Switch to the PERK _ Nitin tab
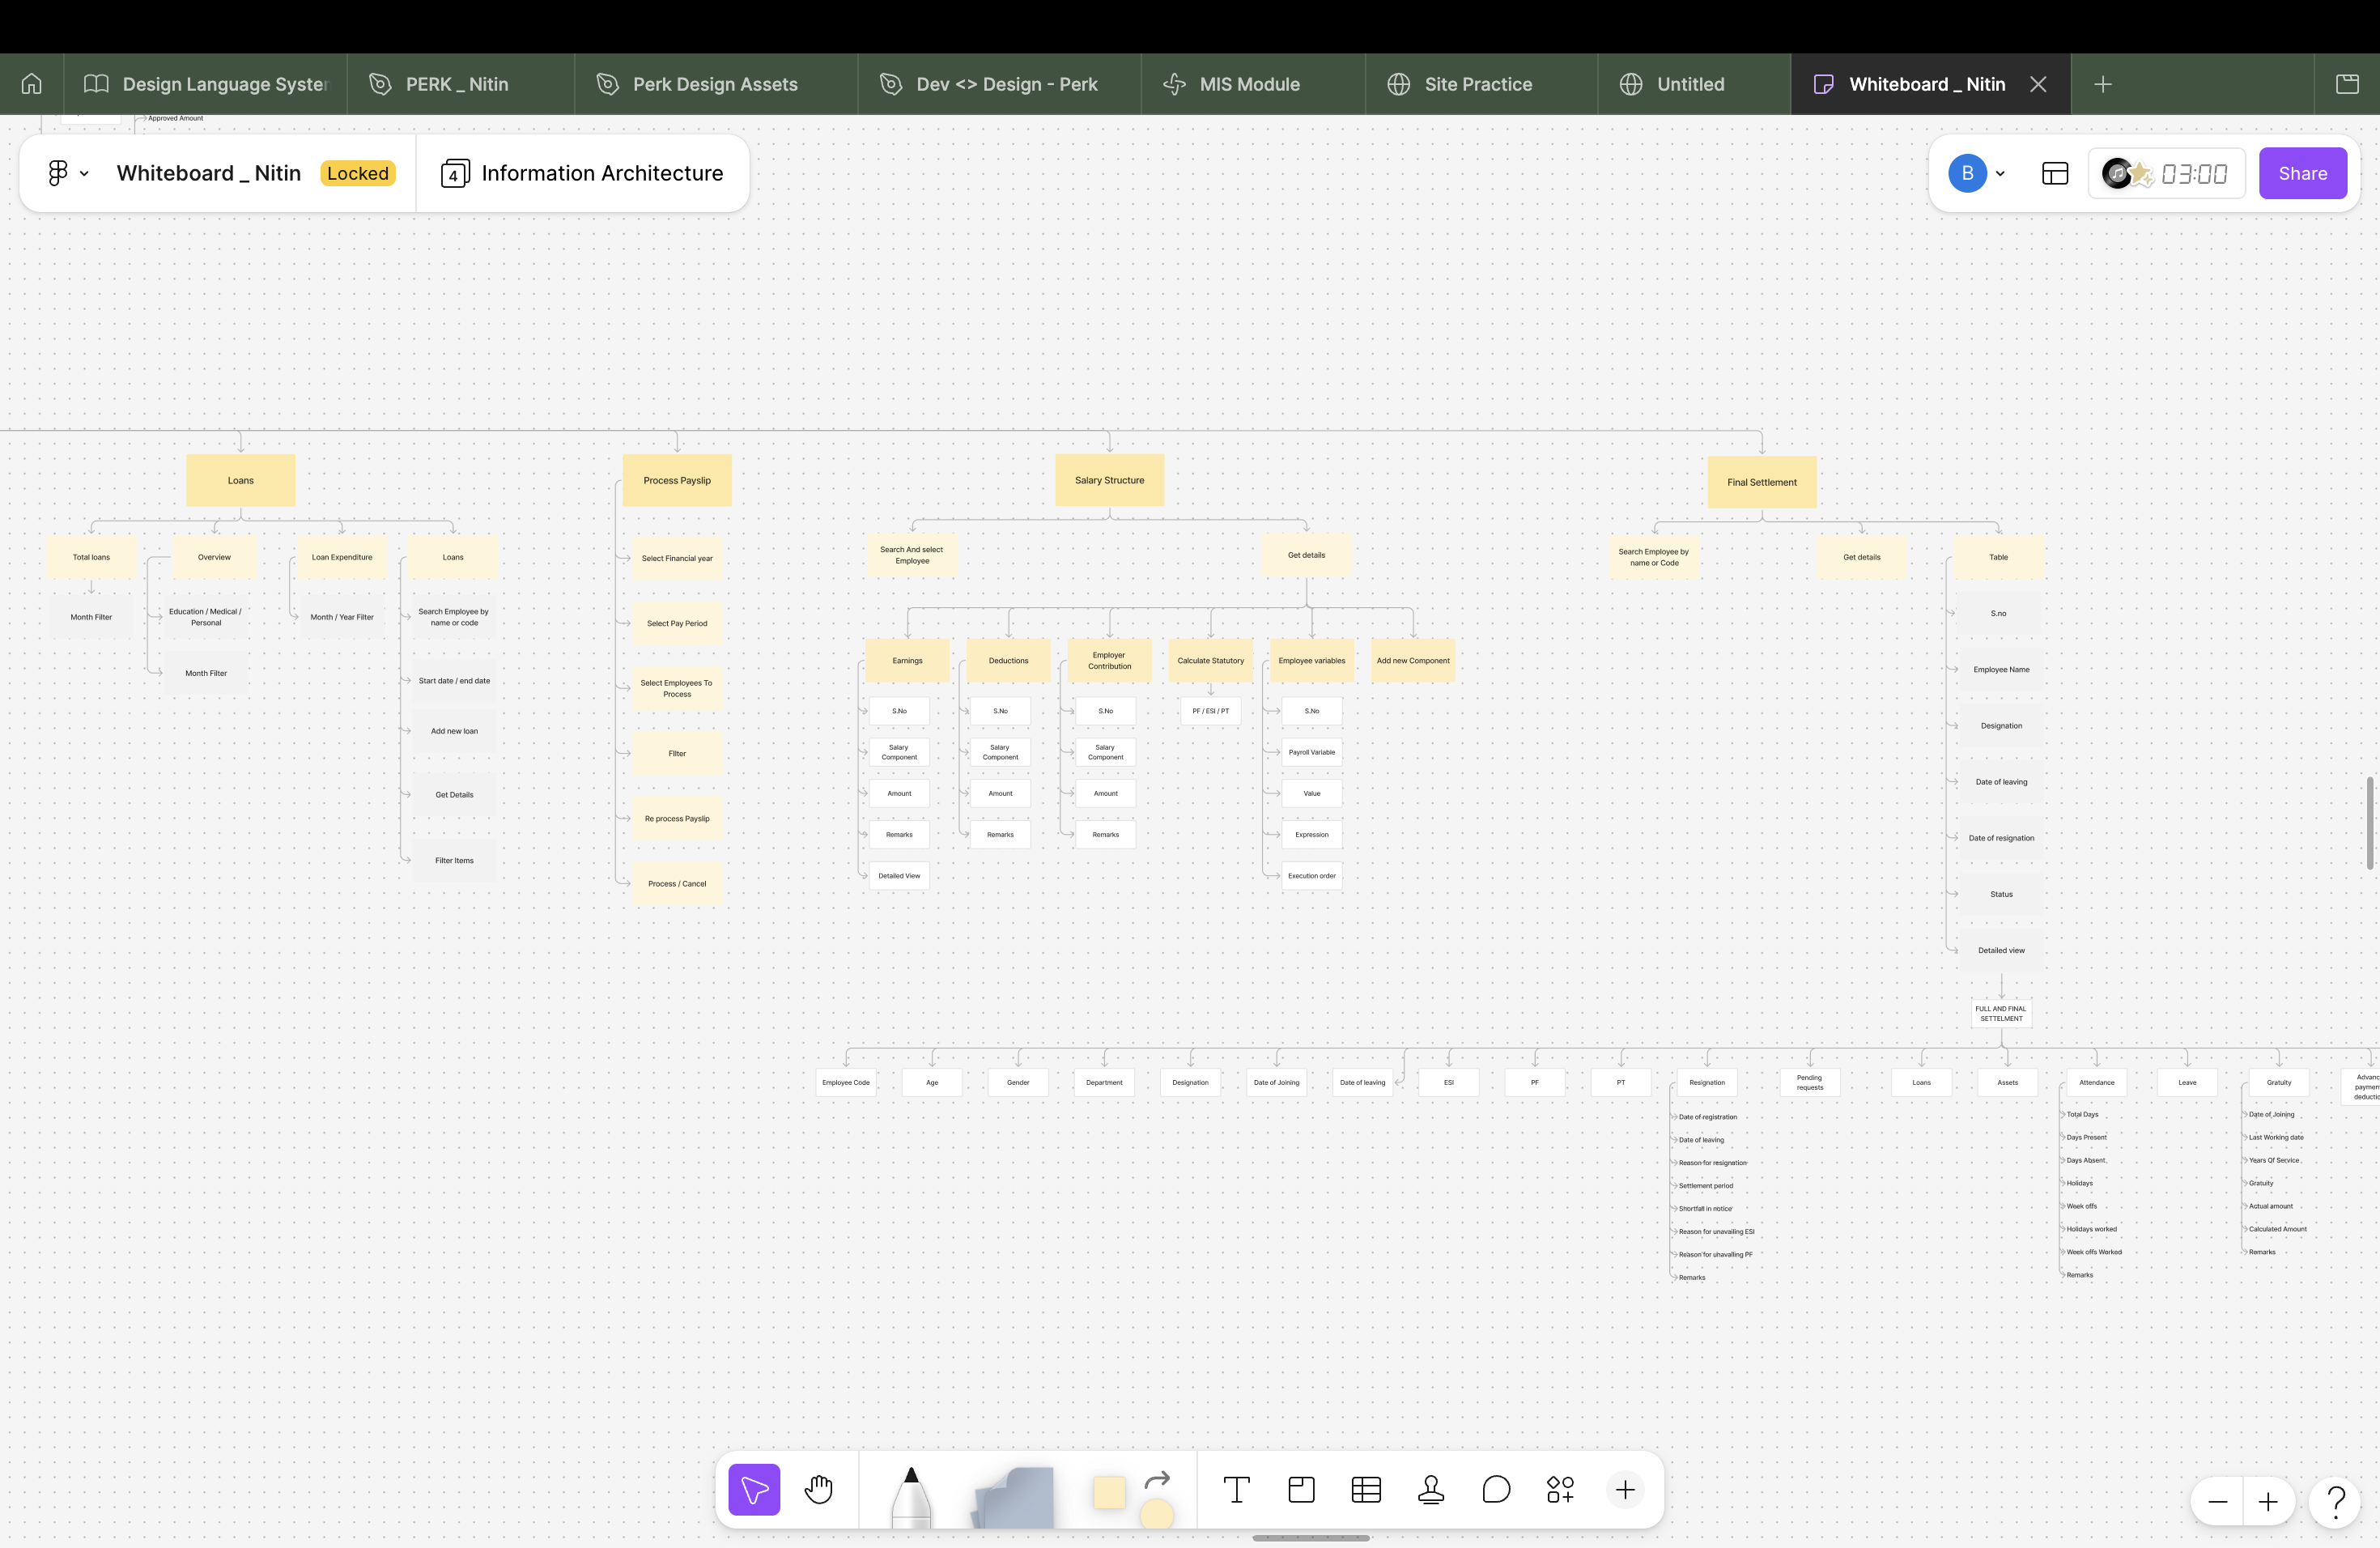Image resolution: width=2380 pixels, height=1548 pixels. point(460,84)
